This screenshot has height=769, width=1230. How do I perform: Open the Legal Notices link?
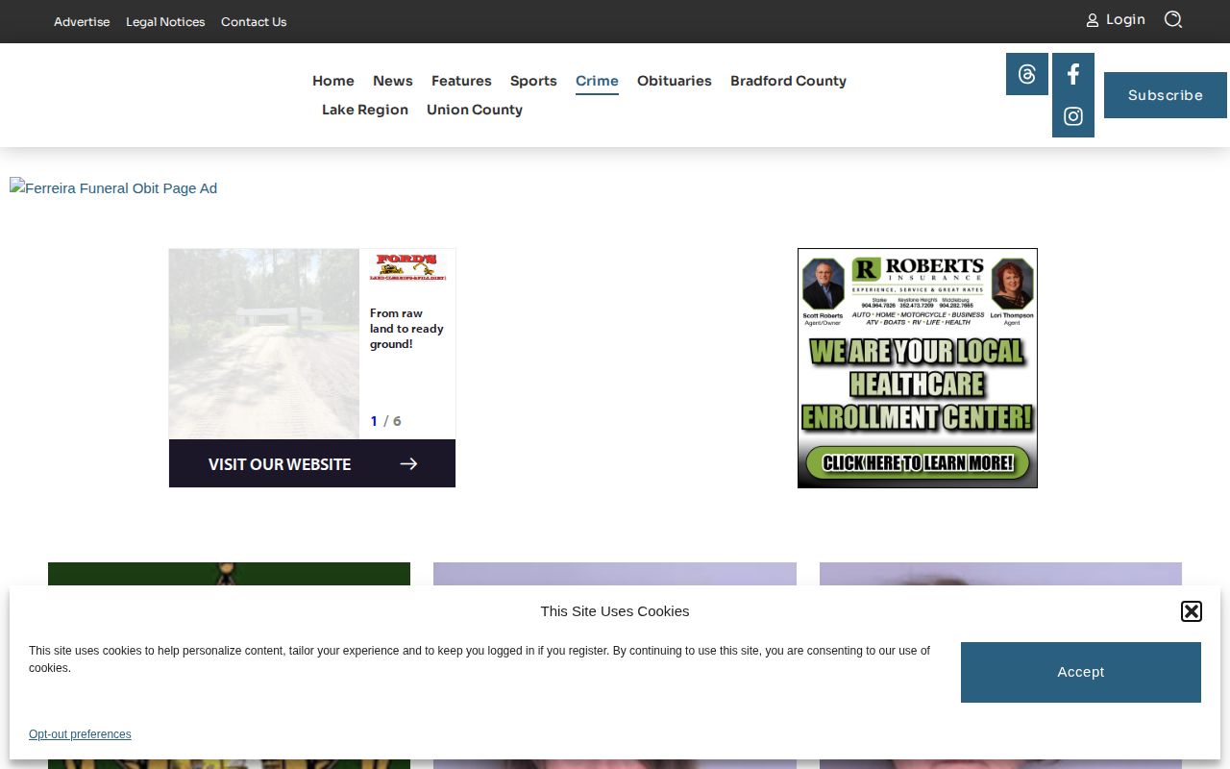[x=165, y=22]
